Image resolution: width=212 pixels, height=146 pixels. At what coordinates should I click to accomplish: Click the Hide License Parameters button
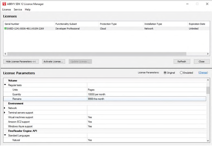[x=21, y=61]
